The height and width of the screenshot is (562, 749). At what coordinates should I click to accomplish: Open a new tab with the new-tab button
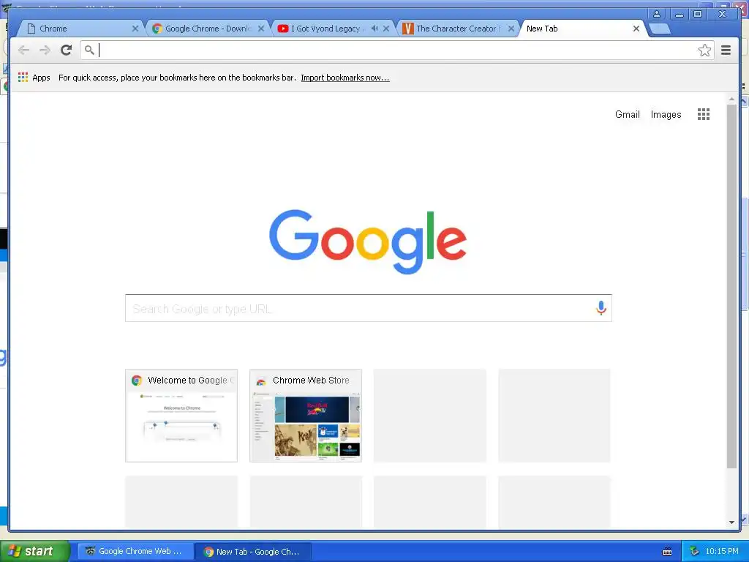[x=660, y=29]
